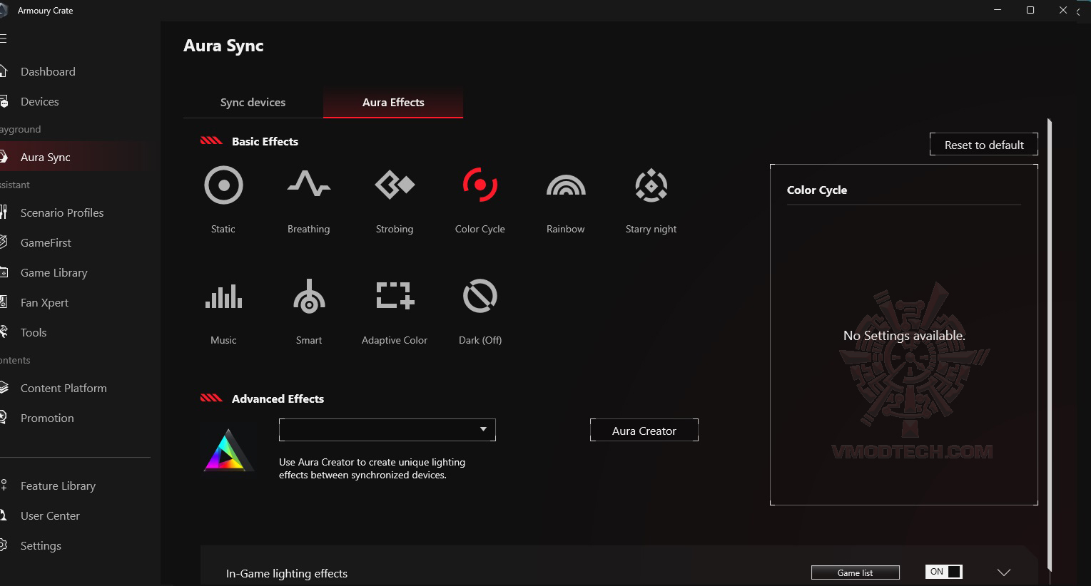Select the Color Cycle effect
This screenshot has width=1091, height=586.
(480, 185)
